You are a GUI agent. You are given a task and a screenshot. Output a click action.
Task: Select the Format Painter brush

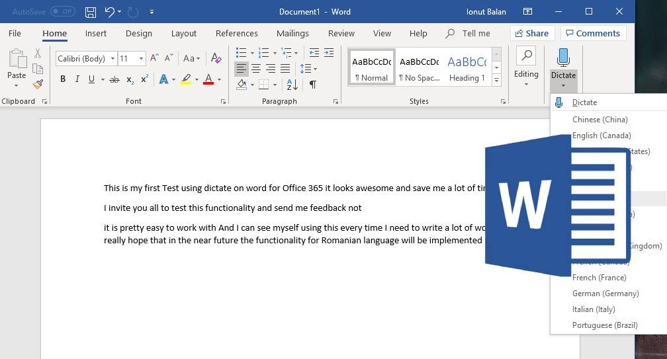tap(38, 84)
